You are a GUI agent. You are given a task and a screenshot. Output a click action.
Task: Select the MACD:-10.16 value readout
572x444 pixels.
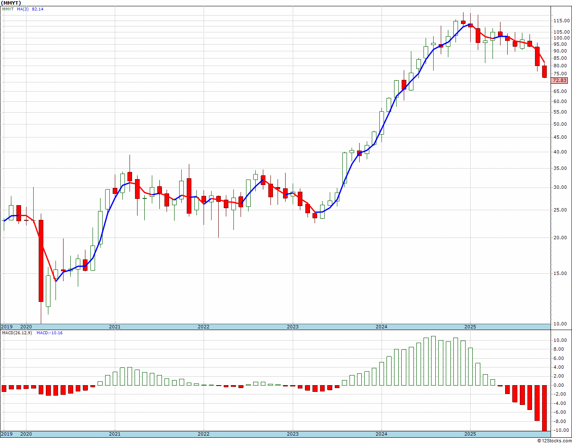pos(50,333)
